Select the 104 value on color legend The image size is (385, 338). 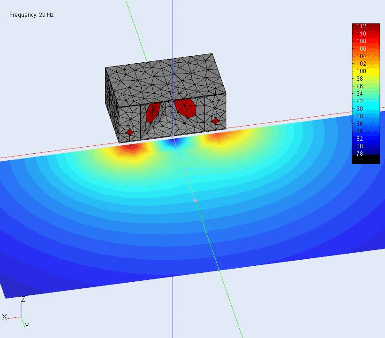pyautogui.click(x=361, y=56)
